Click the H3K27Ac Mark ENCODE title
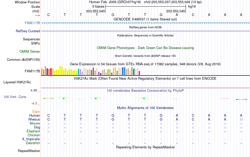The width and height of the screenshot is (250, 157). pos(145,78)
